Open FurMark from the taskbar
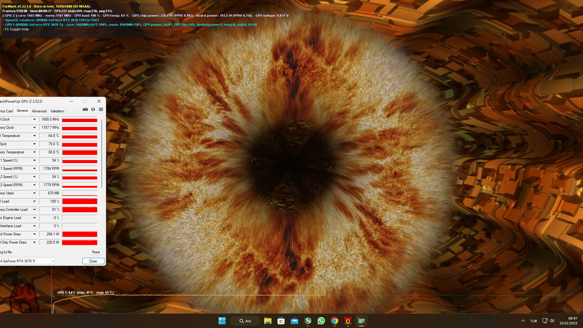This screenshot has height=328, width=583. (348, 321)
